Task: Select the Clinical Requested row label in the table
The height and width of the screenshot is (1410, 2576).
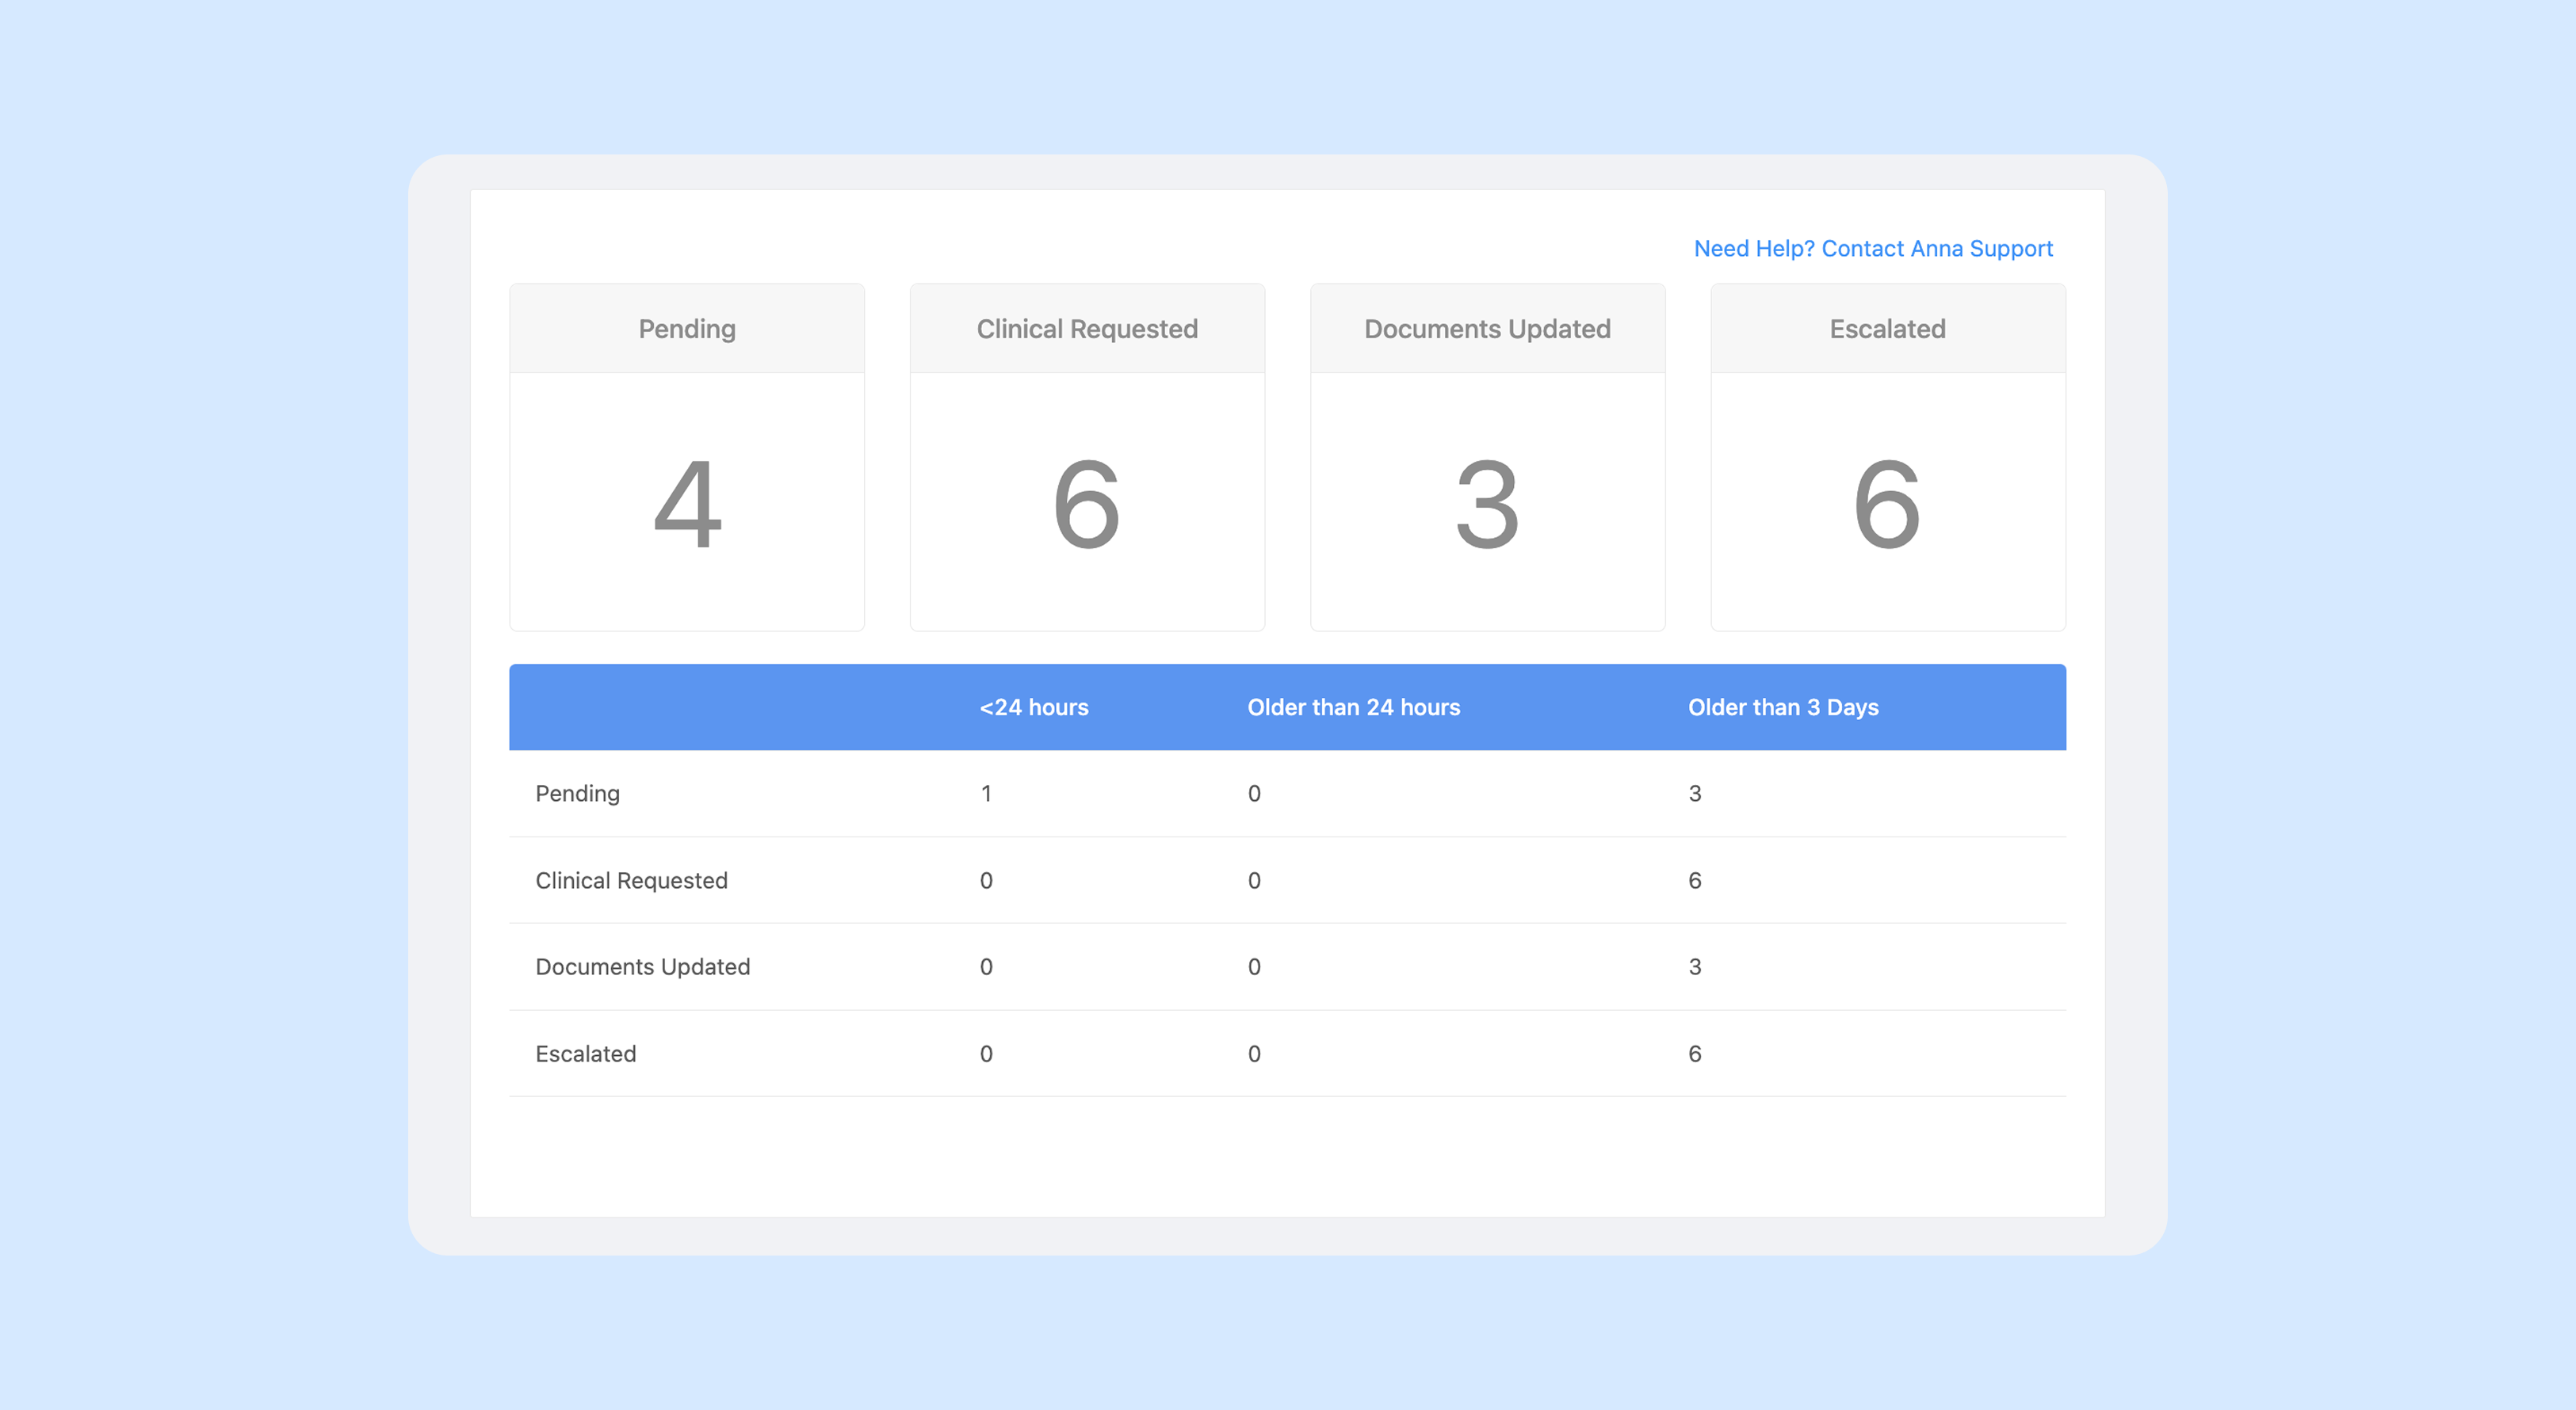Action: (631, 880)
